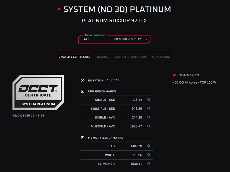Open the System Information tab

click(x=130, y=57)
